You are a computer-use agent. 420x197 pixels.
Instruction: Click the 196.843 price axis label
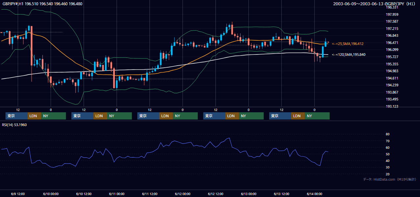click(392, 36)
